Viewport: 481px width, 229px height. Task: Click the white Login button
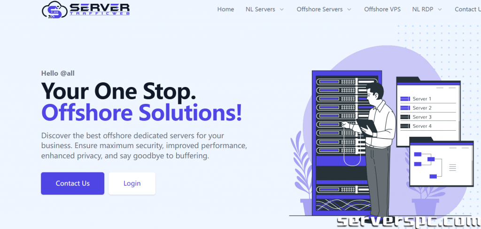click(132, 183)
